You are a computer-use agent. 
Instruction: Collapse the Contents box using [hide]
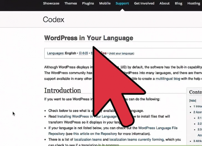pos(193,101)
